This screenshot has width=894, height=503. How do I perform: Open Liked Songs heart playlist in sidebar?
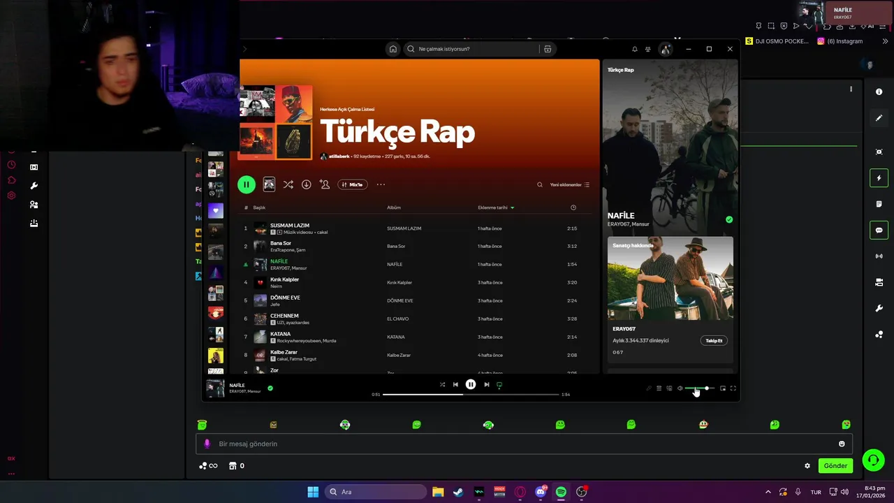216,211
